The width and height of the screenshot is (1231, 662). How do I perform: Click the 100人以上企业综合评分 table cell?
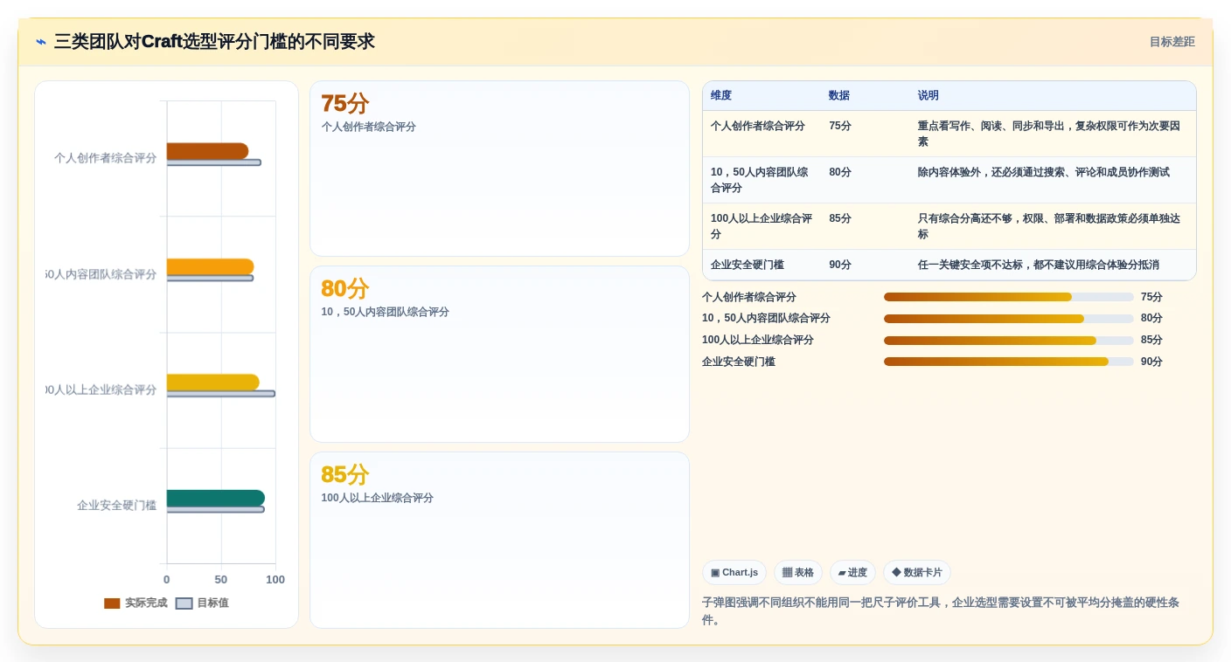click(762, 226)
